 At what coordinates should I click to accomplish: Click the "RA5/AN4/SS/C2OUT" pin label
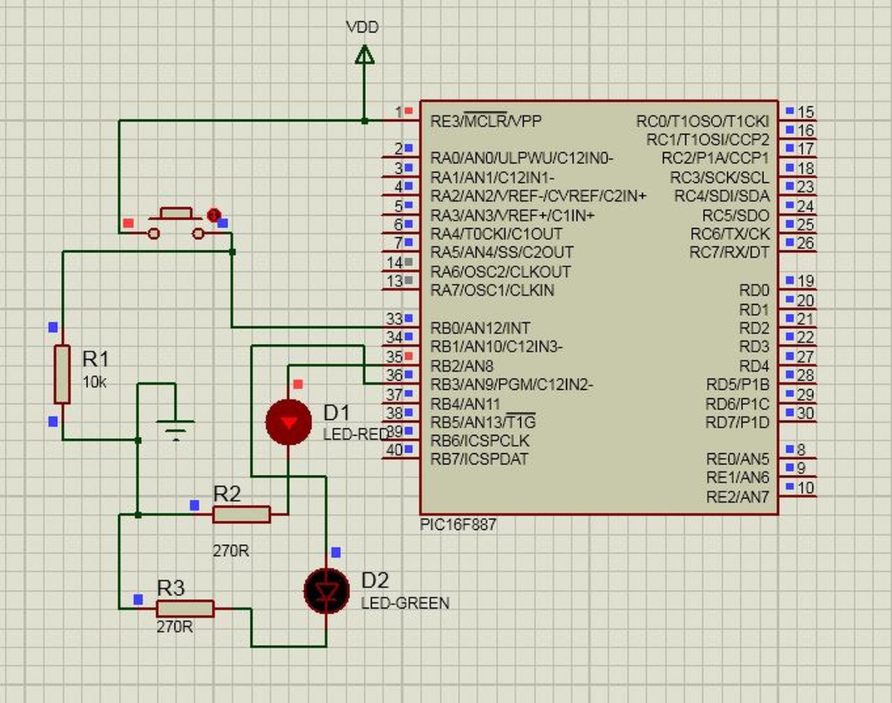pos(502,252)
